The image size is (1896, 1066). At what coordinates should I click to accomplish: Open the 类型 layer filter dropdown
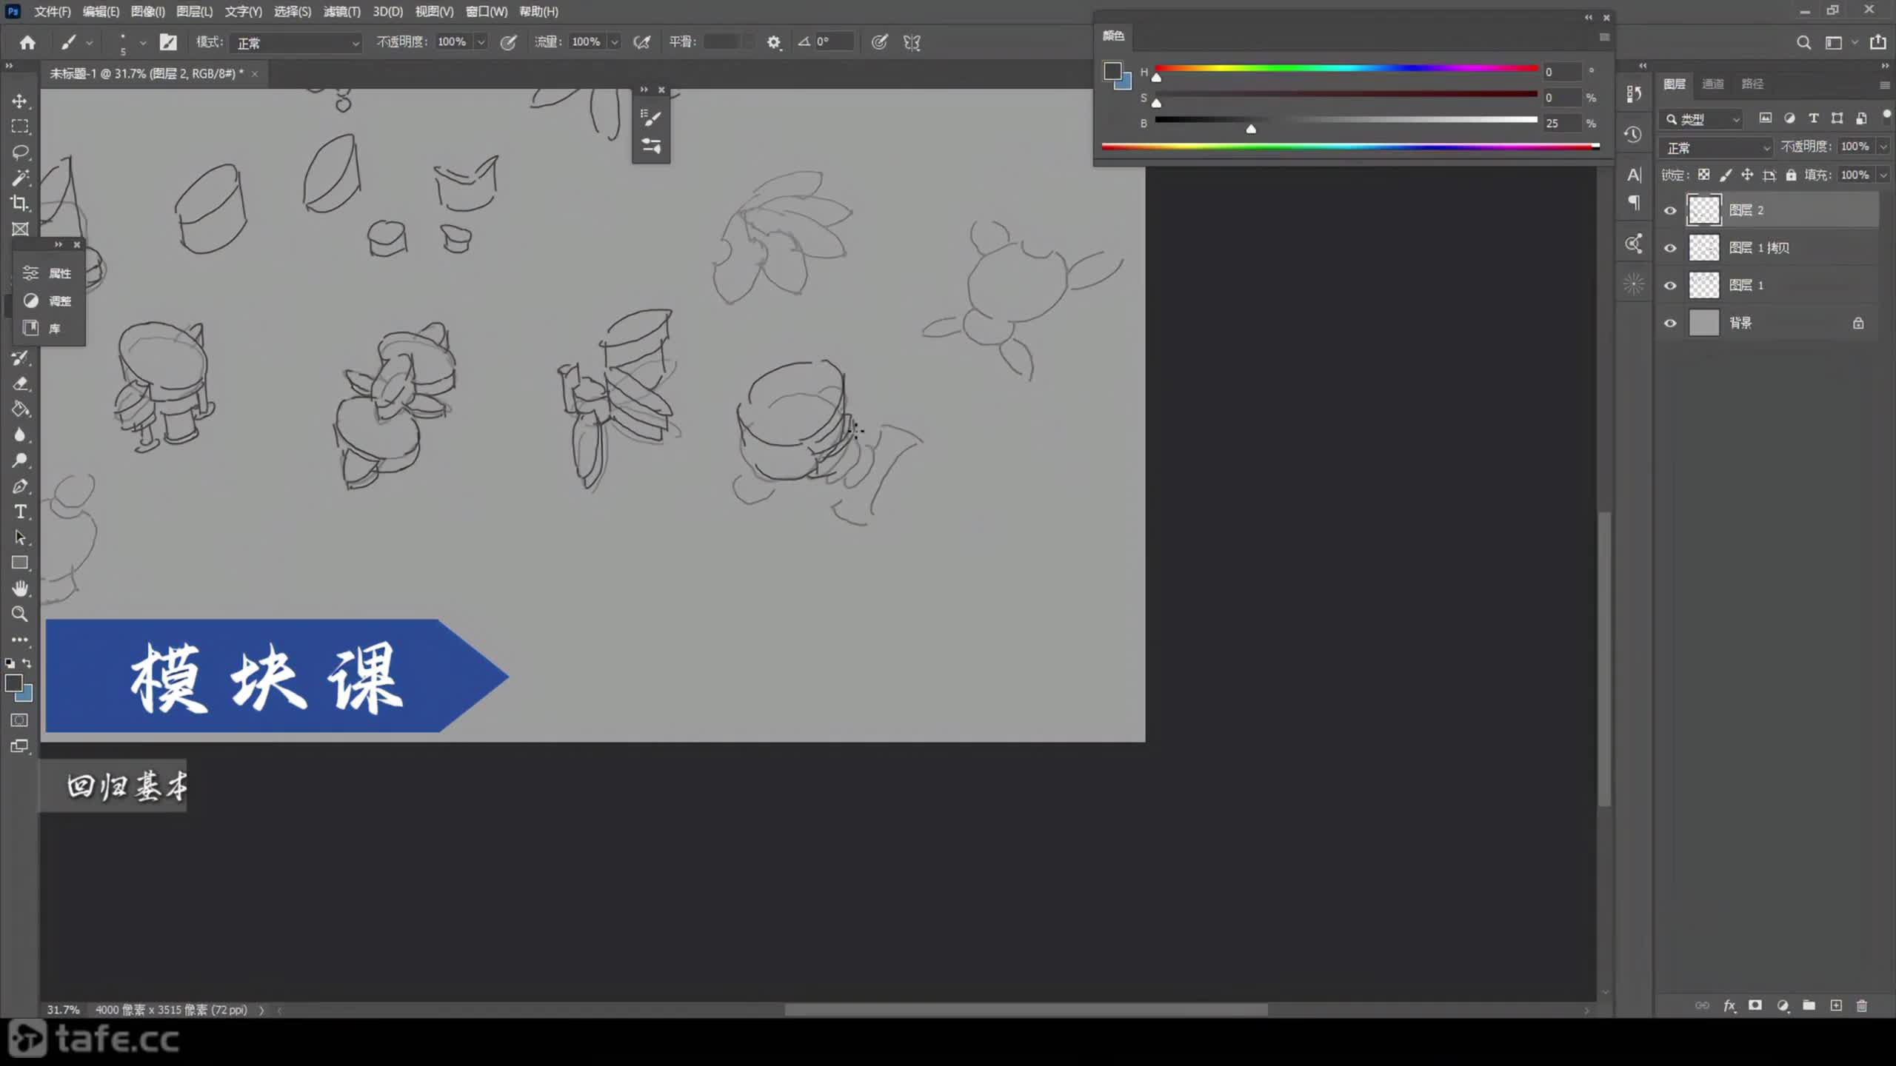(x=1703, y=119)
